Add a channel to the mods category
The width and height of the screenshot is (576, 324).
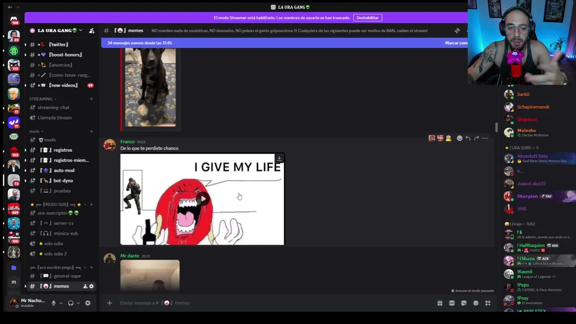[x=91, y=131]
